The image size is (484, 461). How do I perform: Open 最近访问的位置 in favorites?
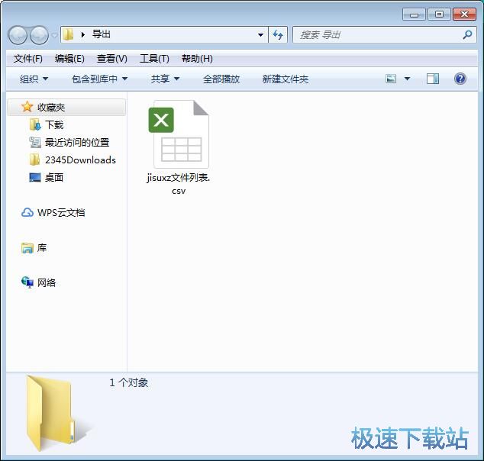77,143
